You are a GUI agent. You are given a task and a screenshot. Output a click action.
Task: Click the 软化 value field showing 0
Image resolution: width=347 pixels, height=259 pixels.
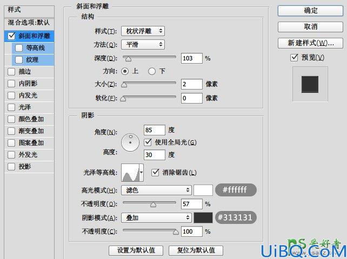coord(192,98)
